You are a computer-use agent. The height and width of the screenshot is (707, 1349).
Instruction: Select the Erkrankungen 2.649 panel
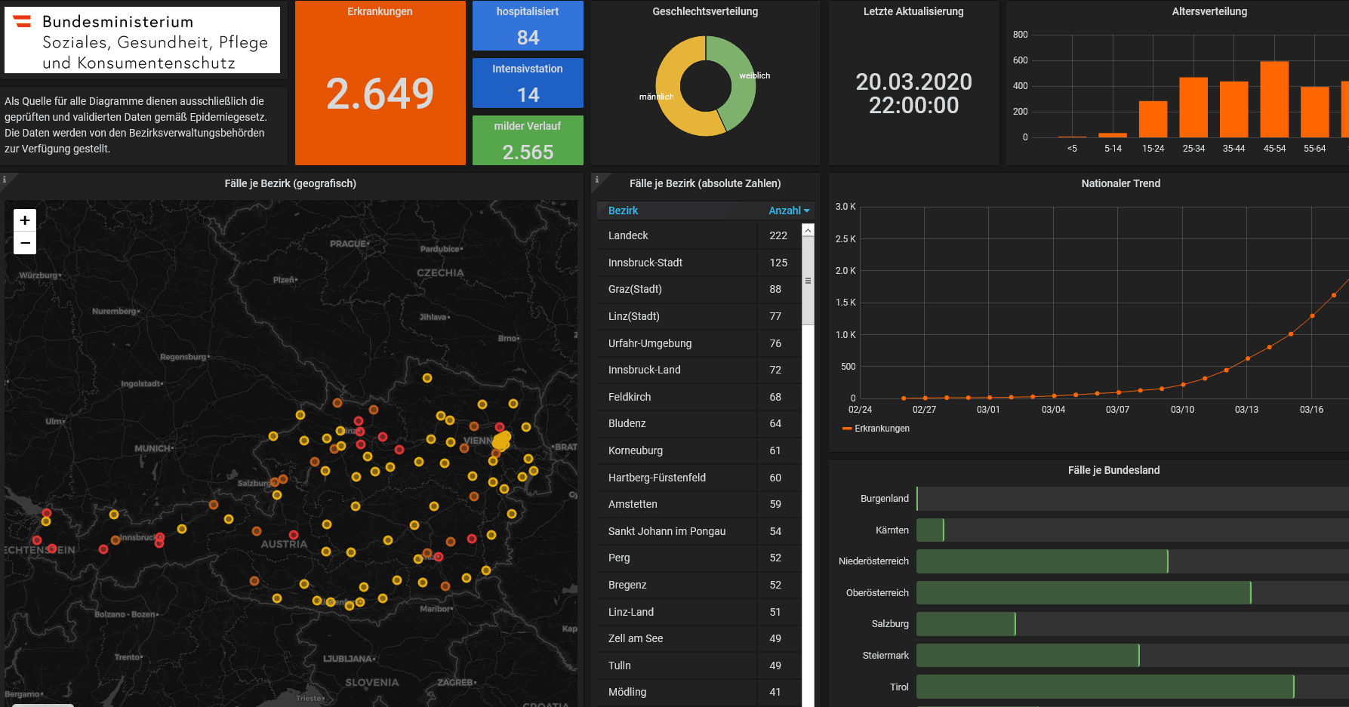coord(380,83)
